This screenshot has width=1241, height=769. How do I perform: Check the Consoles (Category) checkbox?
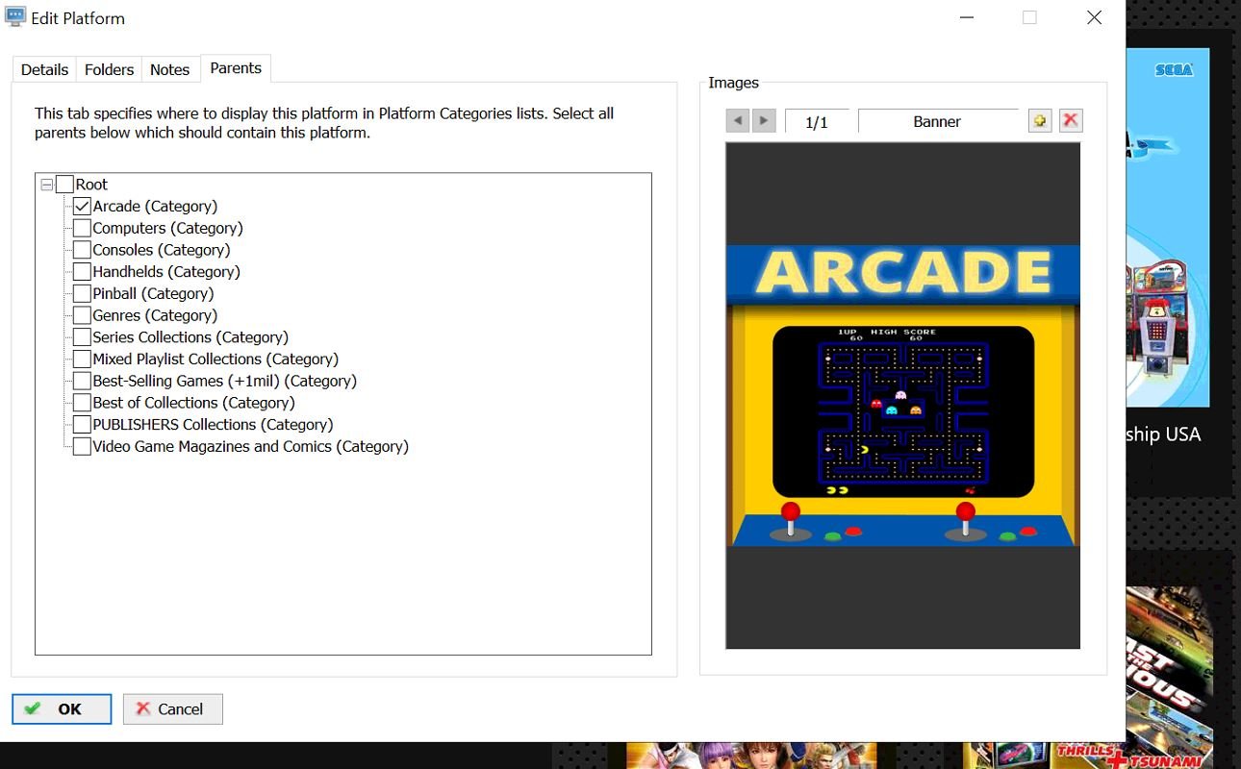point(82,250)
